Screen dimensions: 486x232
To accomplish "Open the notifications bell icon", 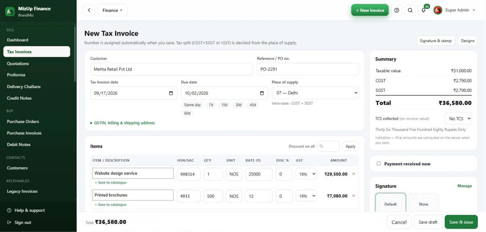I will (x=424, y=10).
